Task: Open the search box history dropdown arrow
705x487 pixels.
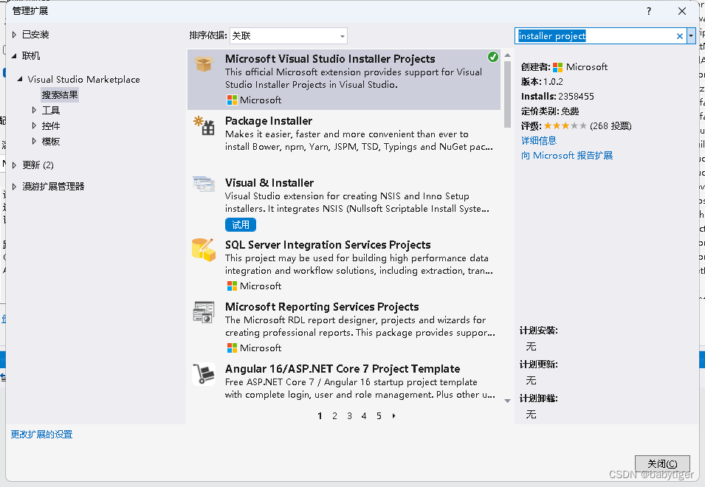Action: 691,36
